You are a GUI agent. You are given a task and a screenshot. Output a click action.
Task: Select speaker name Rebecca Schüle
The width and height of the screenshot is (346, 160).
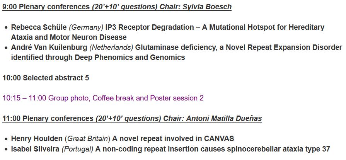[39, 27]
